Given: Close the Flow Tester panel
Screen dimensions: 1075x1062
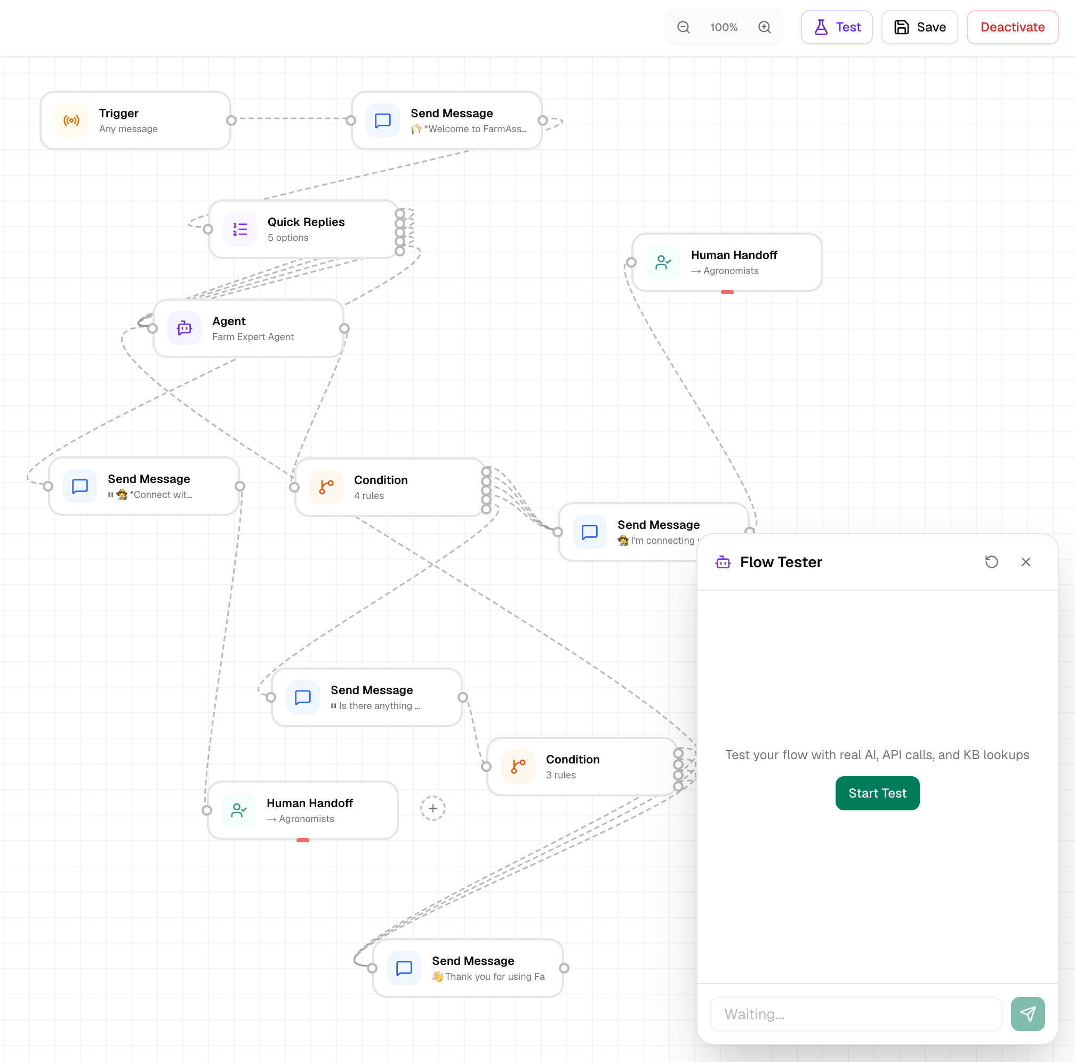Looking at the screenshot, I should click(1025, 562).
